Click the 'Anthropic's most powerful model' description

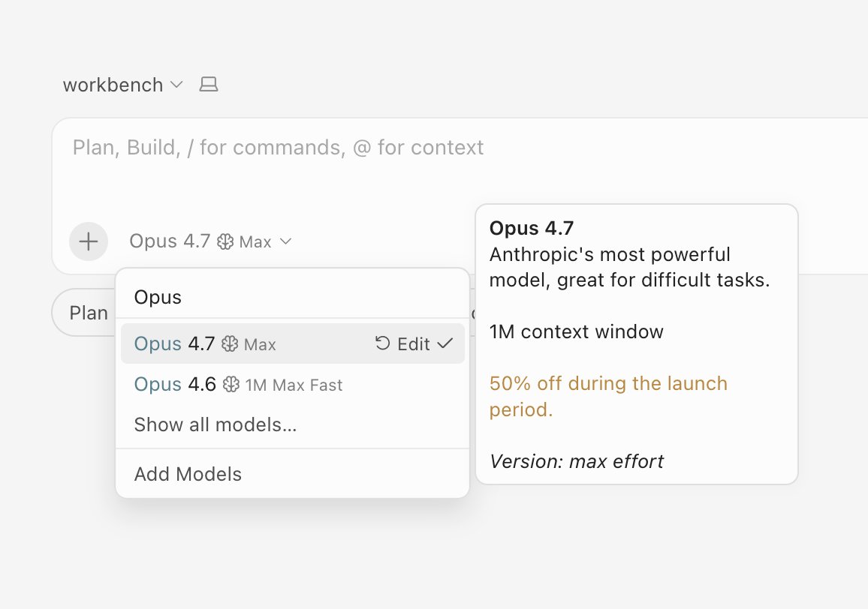coord(629,267)
